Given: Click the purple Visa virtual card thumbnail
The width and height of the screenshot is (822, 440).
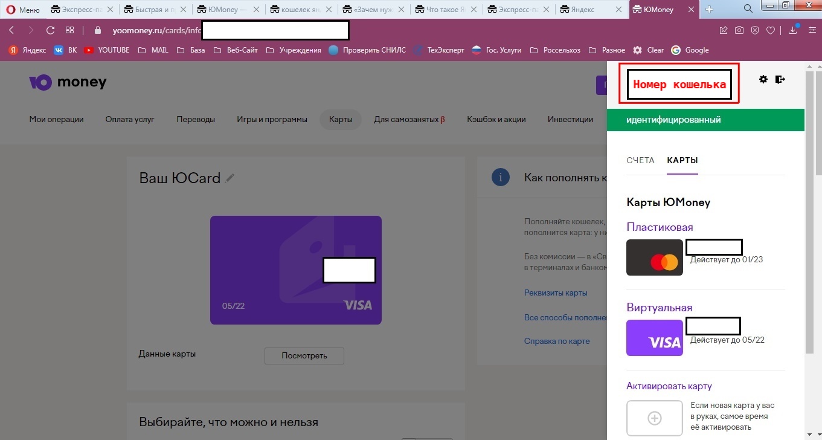Looking at the screenshot, I should coord(654,337).
